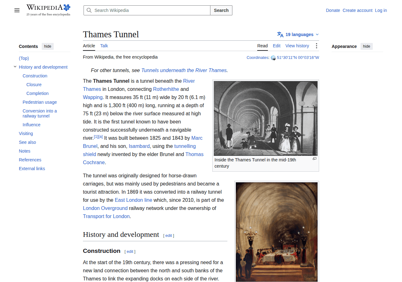This screenshot has width=402, height=282.
Task: Go to Completion in contents
Action: [37, 93]
